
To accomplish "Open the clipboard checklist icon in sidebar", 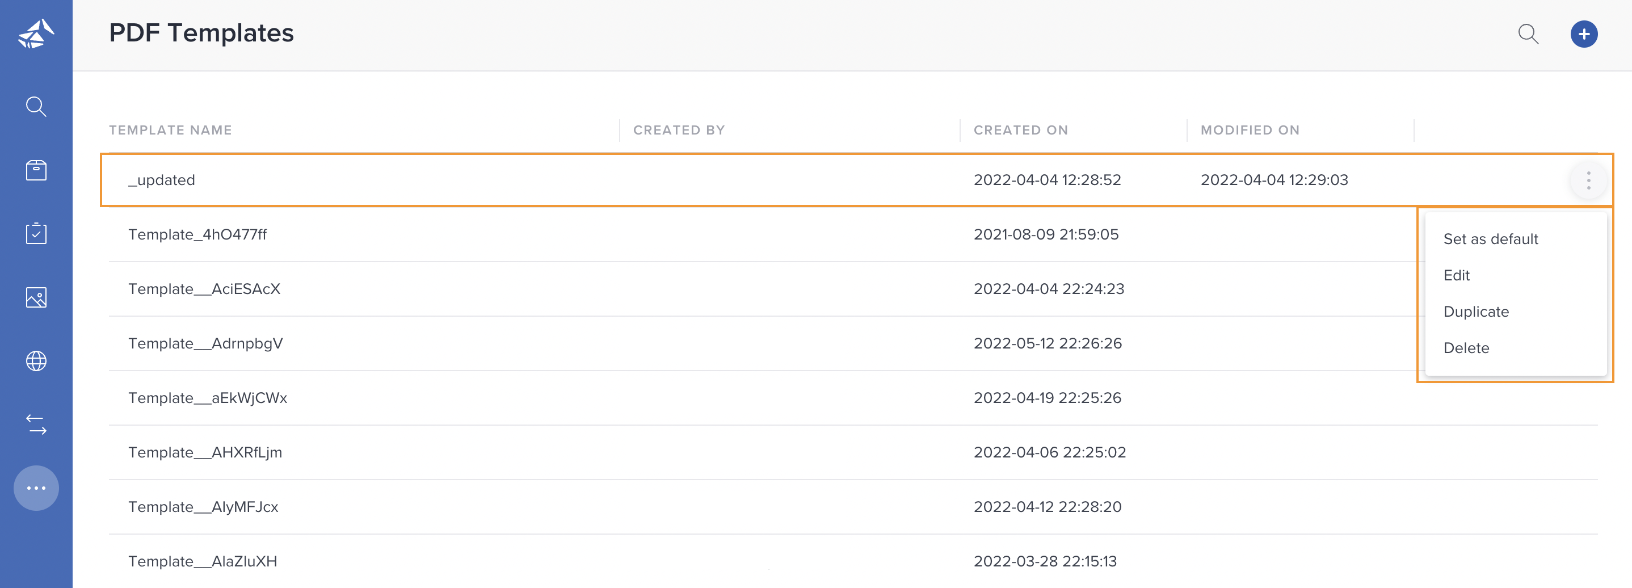I will tap(36, 233).
